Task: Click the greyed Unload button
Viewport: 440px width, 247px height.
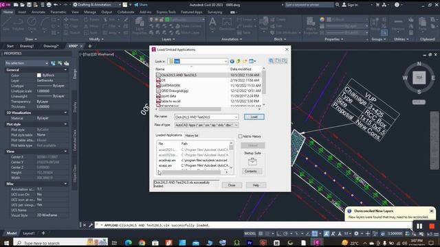Action: point(252,145)
